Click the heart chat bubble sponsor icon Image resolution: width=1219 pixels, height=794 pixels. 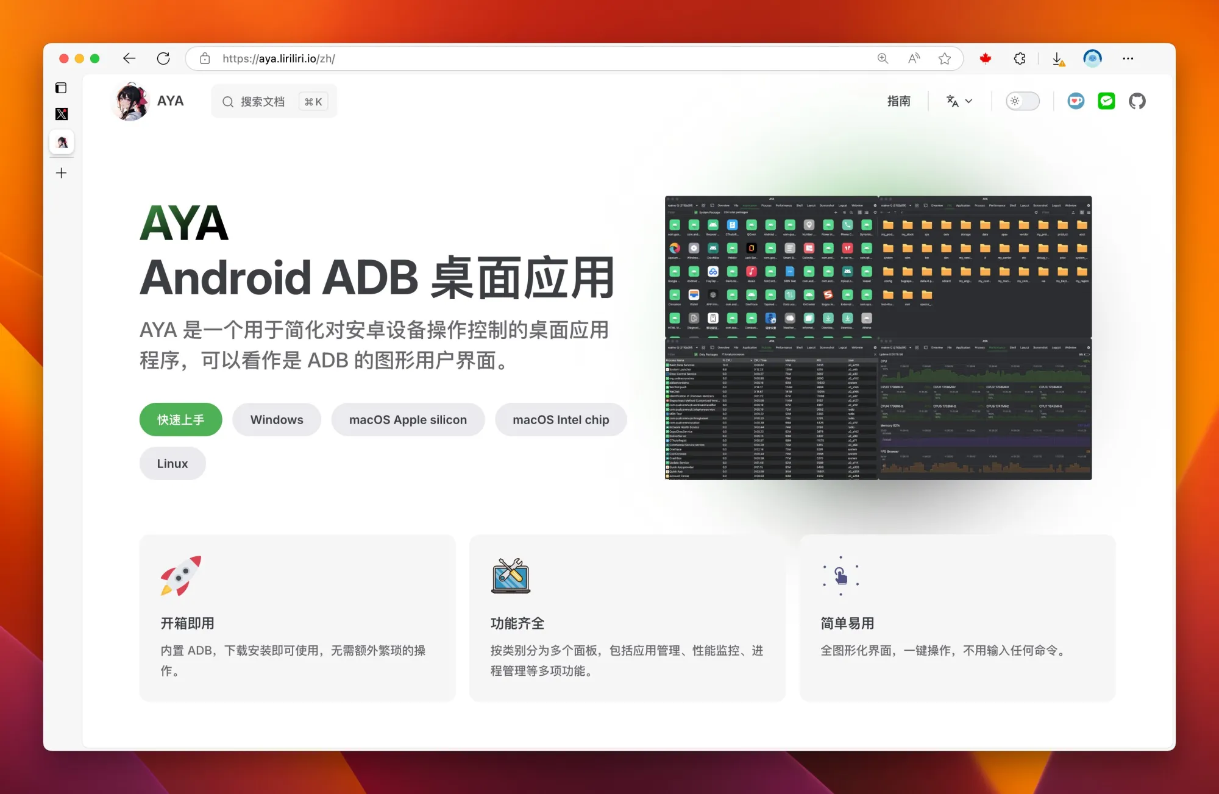click(1076, 101)
